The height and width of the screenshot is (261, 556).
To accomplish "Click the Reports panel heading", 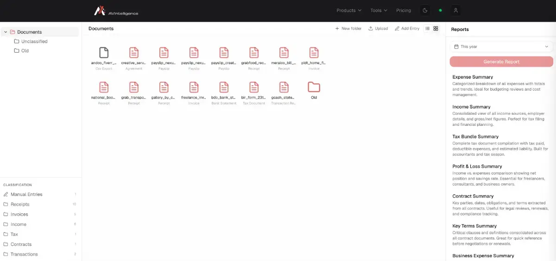I will click(460, 30).
